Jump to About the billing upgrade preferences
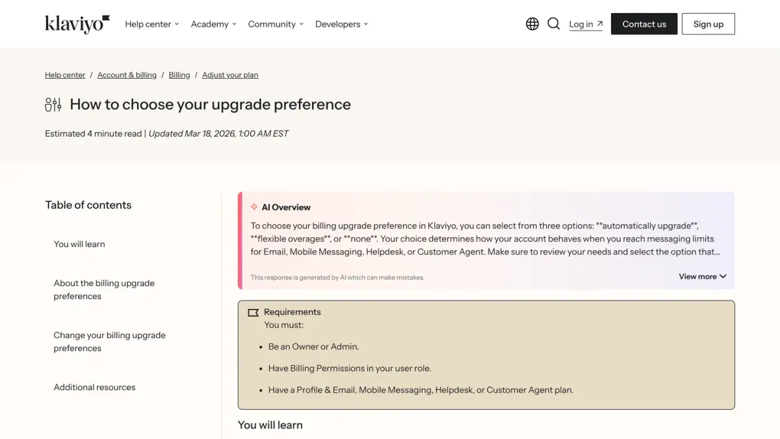 [104, 289]
